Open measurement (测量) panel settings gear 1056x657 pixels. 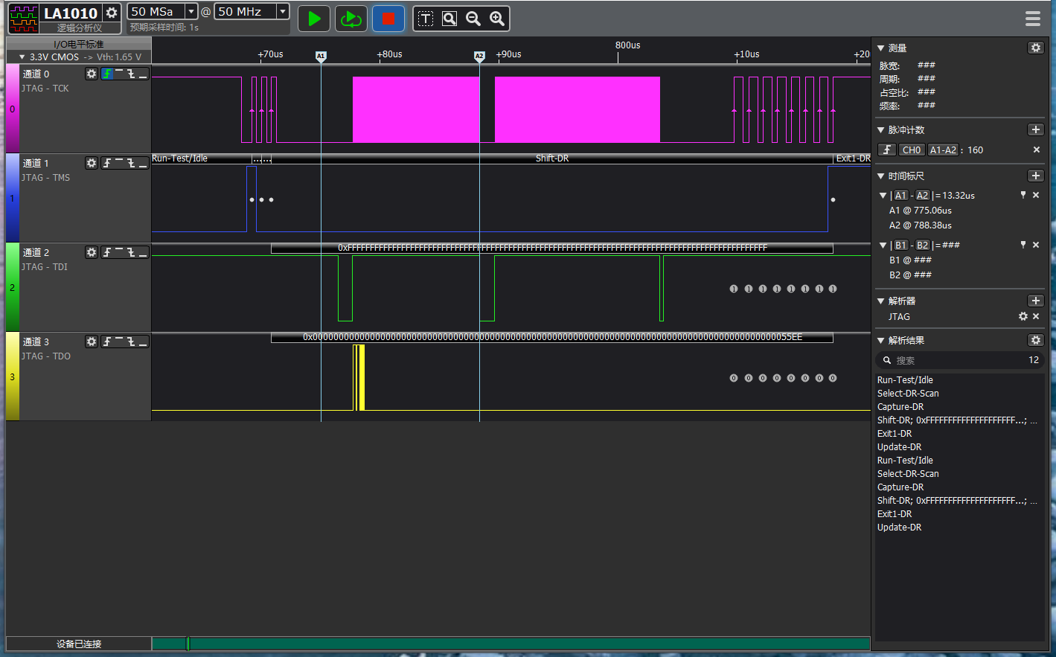click(1035, 48)
